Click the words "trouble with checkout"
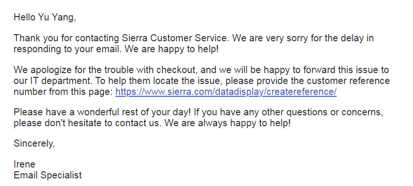This screenshot has width=413, height=186. [x=150, y=70]
